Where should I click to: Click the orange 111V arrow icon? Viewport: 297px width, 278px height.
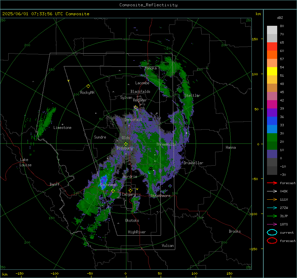coord(272,199)
